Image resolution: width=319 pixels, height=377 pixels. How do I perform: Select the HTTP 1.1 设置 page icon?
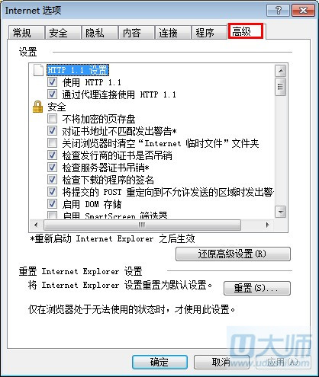38,70
